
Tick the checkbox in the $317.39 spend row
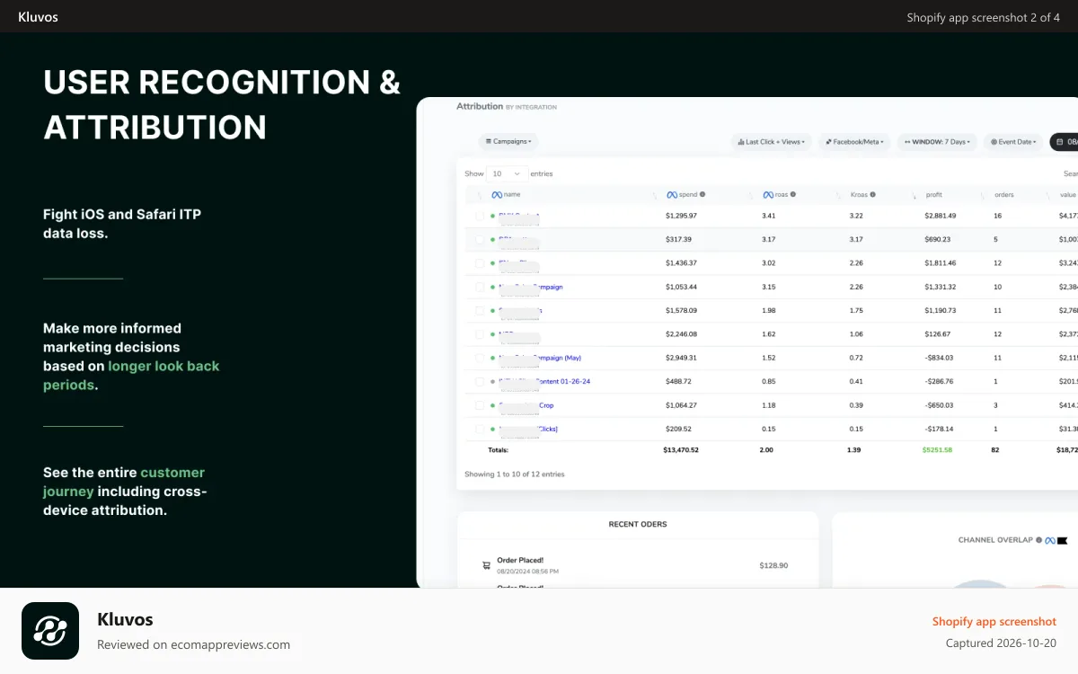pyautogui.click(x=480, y=240)
